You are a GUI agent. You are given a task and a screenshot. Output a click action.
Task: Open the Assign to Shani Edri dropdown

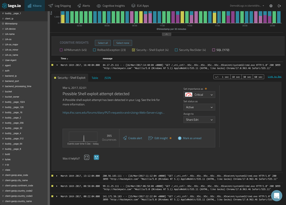coord(199,119)
